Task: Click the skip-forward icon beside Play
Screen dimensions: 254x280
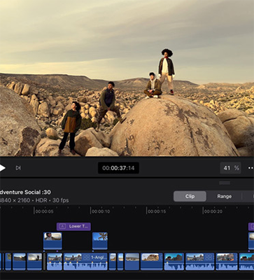Action: click(x=18, y=168)
